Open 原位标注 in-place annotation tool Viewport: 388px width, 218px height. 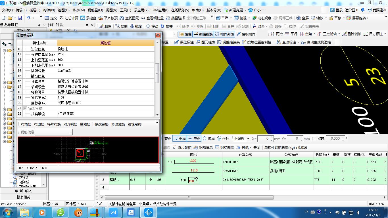184,42
